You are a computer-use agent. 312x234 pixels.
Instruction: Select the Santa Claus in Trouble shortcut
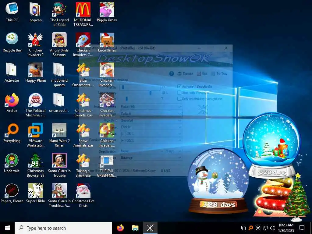pos(59,165)
